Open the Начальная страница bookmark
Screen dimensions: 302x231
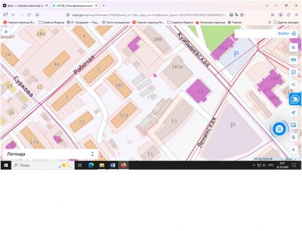point(210,22)
